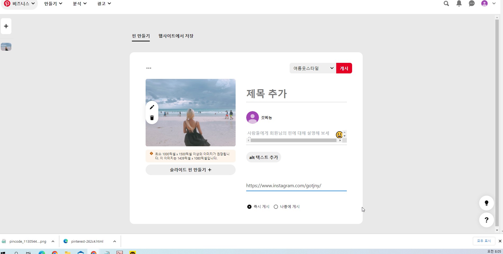Click the 광고 menu chevron arrow
The width and height of the screenshot is (503, 254).
coord(109,3)
